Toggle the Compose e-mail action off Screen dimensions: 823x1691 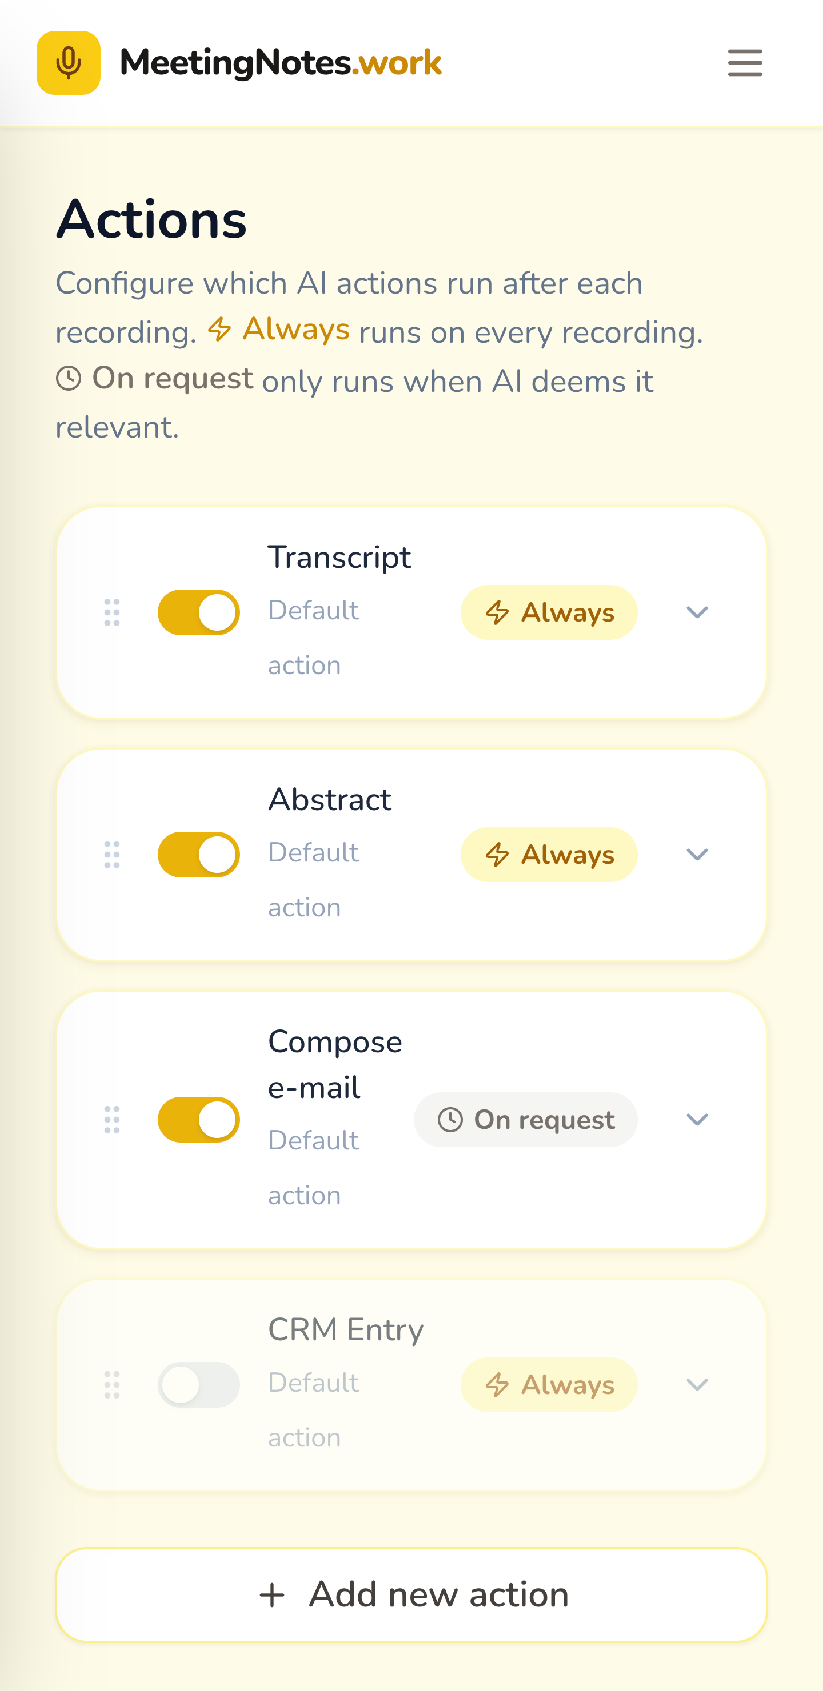click(199, 1120)
